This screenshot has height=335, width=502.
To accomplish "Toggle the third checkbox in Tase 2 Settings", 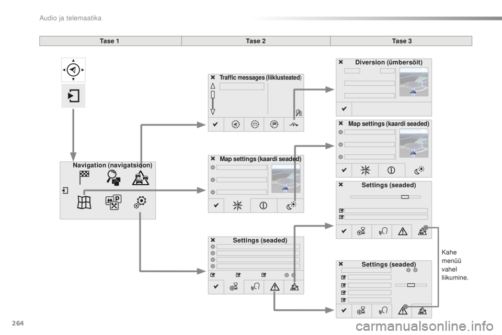I will point(264,275).
